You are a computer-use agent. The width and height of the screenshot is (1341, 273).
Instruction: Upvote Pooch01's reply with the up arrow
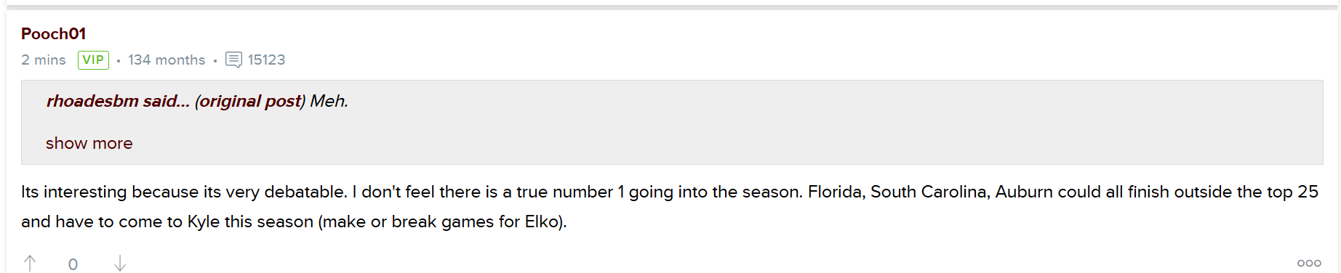tap(30, 263)
